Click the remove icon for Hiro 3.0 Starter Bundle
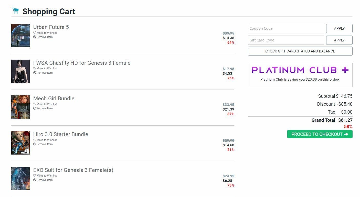The height and width of the screenshot is (197, 360). (35, 144)
